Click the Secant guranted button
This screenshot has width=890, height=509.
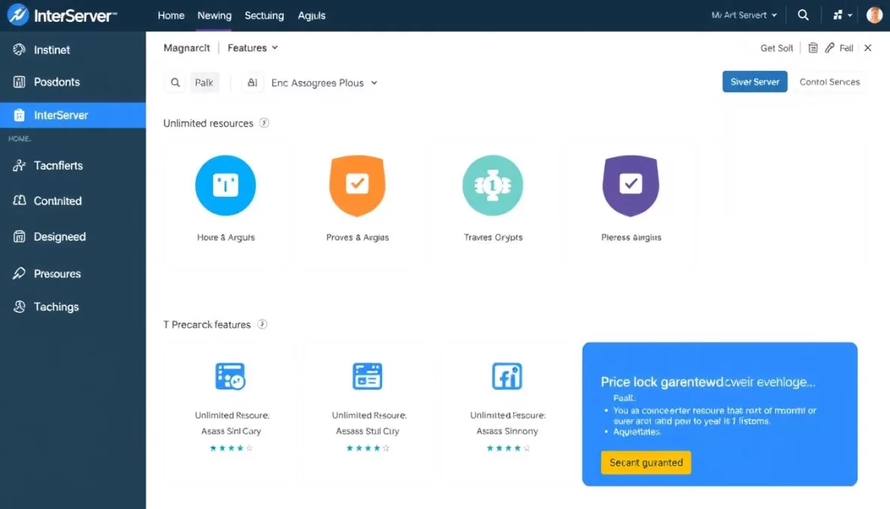(x=645, y=462)
